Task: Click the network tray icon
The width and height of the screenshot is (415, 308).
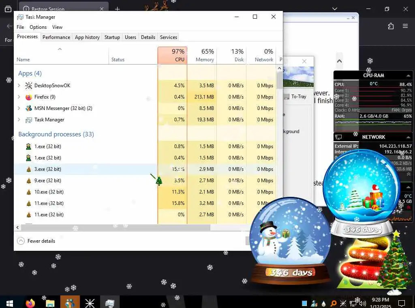Action: click(x=353, y=304)
